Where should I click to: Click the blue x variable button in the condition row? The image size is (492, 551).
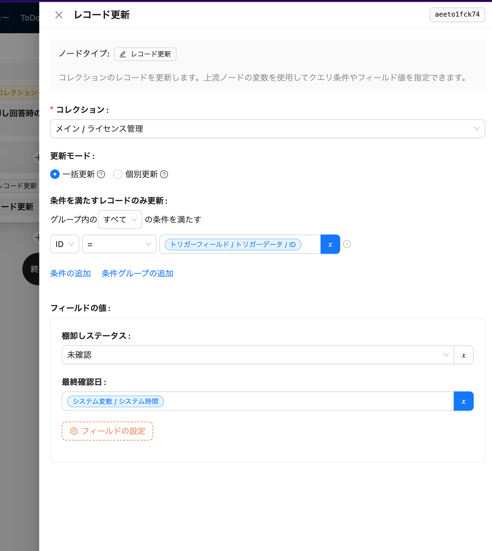pos(330,244)
